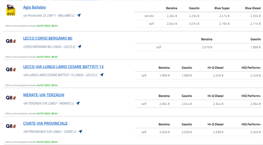Viewport: 263px width, 145px height.
Task: Click the navigation arrow beside Agip Ballabio address
Action: coord(79,15)
